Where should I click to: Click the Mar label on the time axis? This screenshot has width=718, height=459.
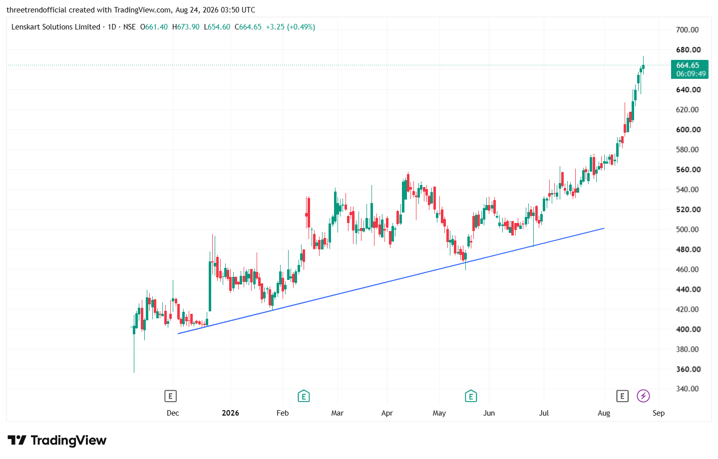(338, 413)
